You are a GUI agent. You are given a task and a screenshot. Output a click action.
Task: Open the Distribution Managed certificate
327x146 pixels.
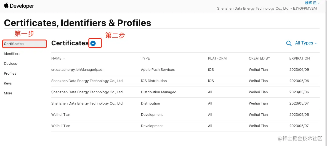point(158,92)
